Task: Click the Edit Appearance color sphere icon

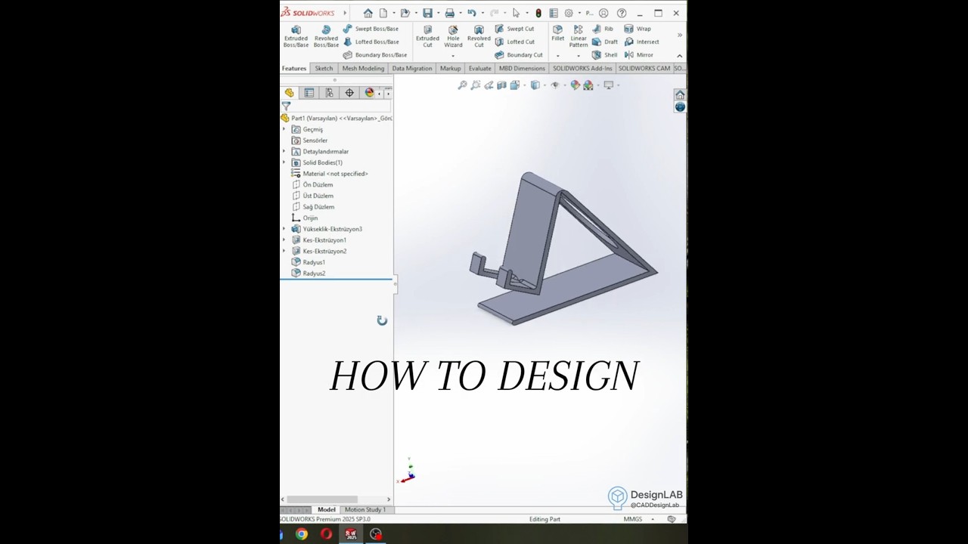Action: 575,85
